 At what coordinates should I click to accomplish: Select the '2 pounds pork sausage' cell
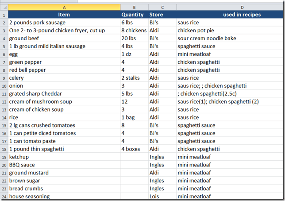coord(64,23)
